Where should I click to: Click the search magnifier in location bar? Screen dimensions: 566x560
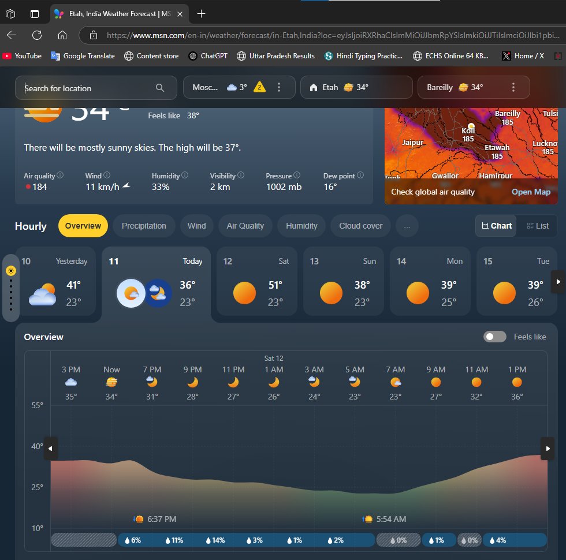(160, 87)
